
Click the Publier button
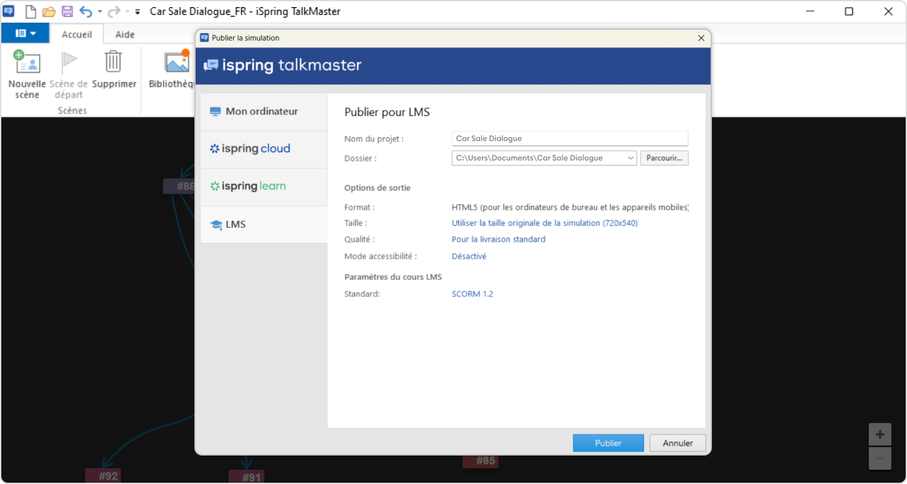[608, 443]
